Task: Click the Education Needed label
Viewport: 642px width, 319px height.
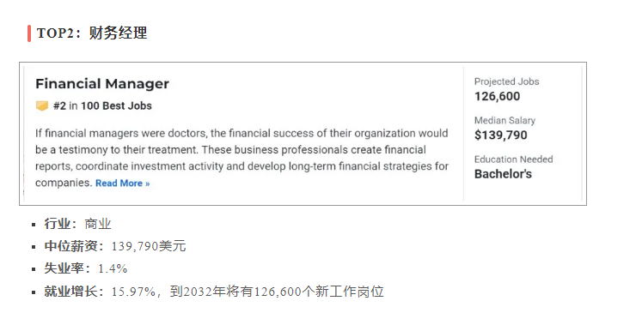Action: click(x=513, y=159)
